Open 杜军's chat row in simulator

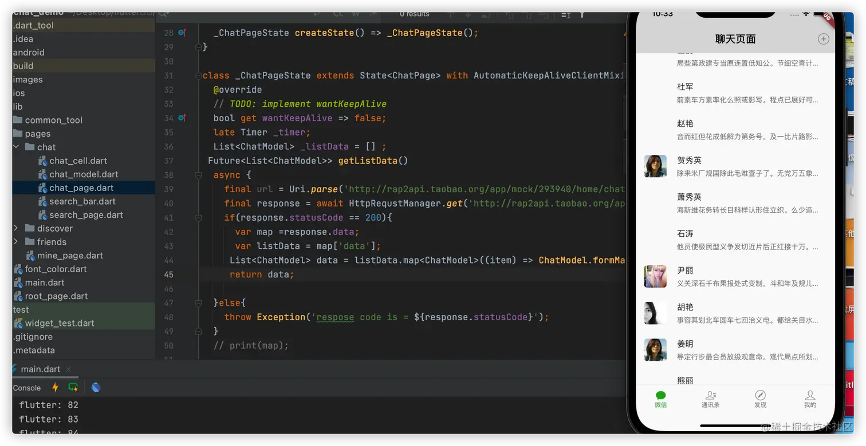735,93
